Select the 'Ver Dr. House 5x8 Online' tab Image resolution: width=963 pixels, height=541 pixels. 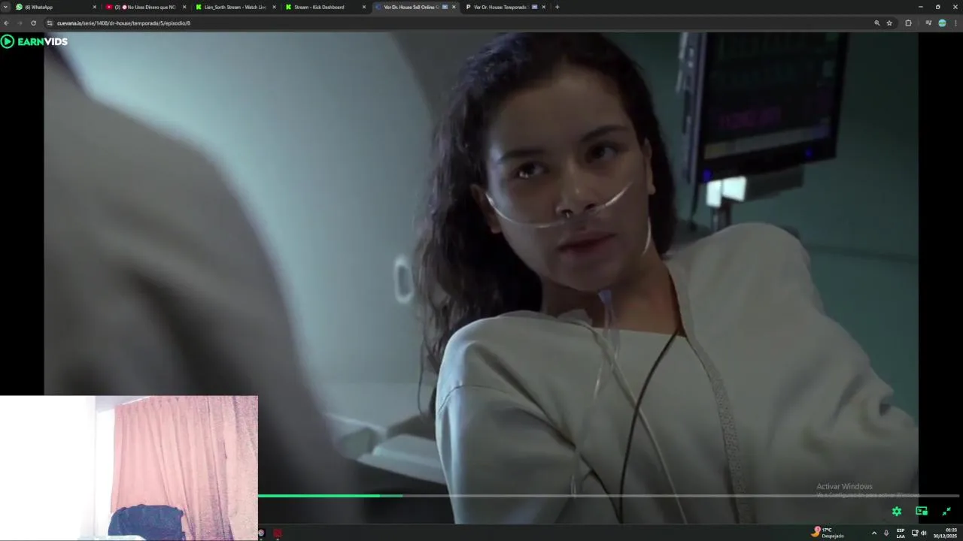[415, 7]
